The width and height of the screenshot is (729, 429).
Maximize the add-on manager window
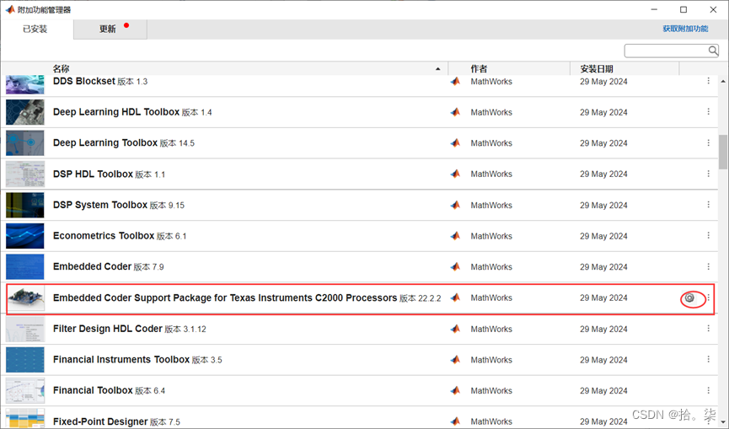click(x=683, y=9)
